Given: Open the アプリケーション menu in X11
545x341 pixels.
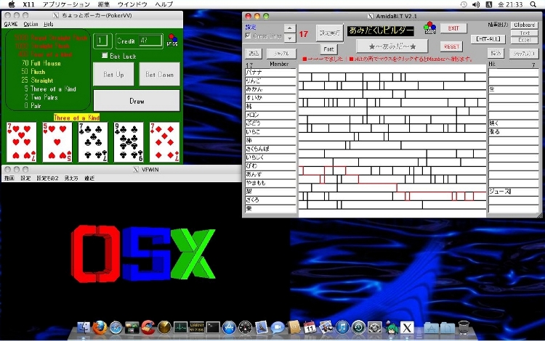Looking at the screenshot, I should (66, 4).
